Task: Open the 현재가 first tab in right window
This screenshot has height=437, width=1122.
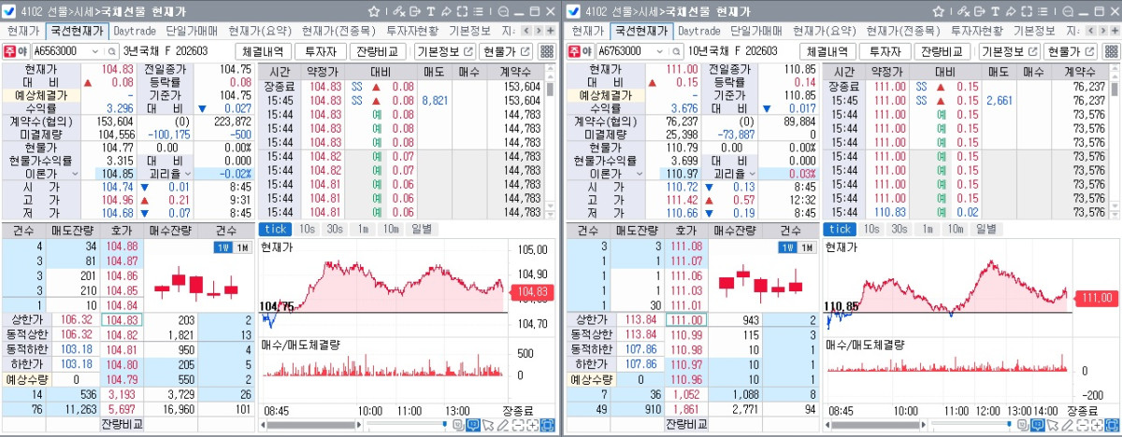Action: point(587,31)
